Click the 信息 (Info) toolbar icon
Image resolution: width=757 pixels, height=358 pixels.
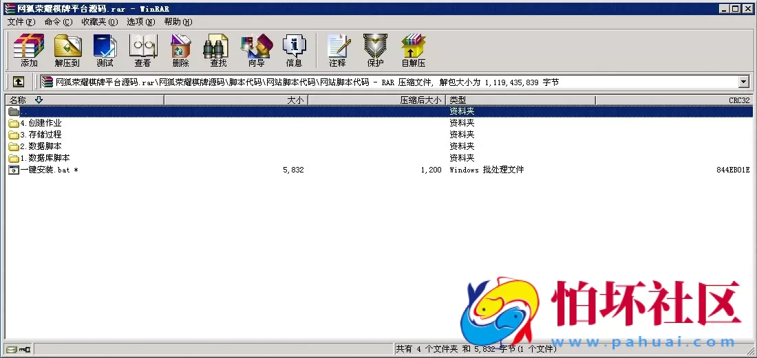294,50
